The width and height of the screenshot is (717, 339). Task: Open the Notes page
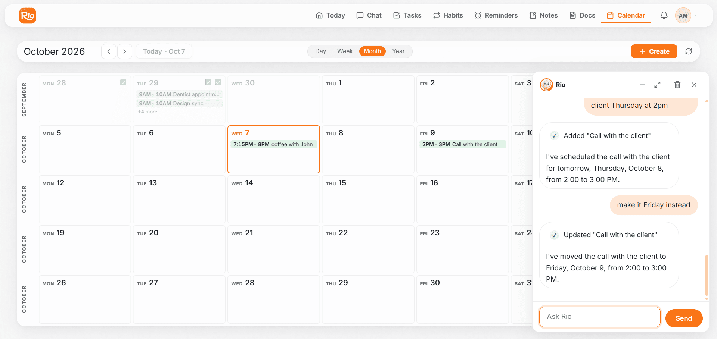click(543, 15)
